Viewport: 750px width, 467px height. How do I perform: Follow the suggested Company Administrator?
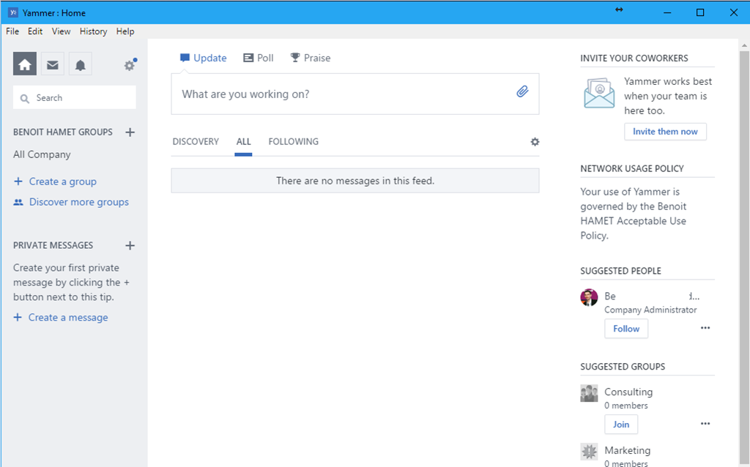click(626, 329)
